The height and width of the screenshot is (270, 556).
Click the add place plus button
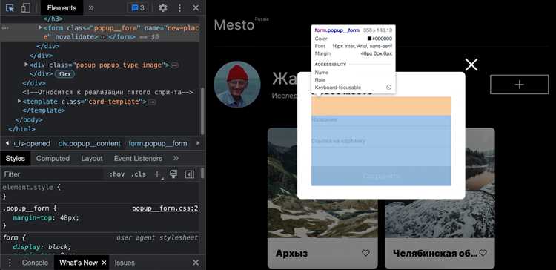coord(519,85)
